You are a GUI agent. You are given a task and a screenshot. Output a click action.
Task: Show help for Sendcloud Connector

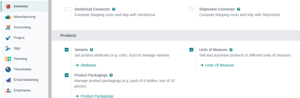114,9
